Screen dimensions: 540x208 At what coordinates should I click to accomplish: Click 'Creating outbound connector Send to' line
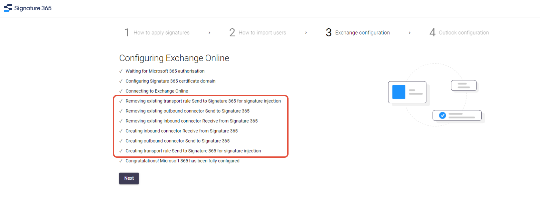[x=177, y=141]
